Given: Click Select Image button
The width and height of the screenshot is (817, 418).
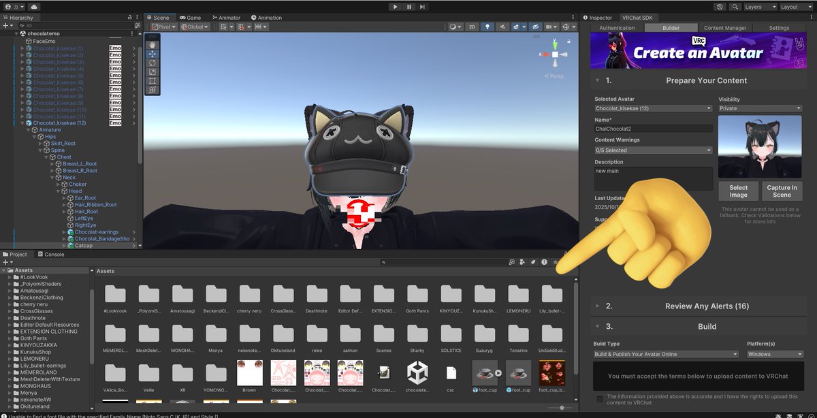Looking at the screenshot, I should [x=739, y=191].
